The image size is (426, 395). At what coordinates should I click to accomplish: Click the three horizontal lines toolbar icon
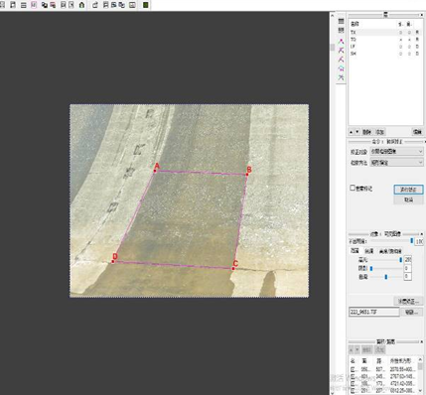[24, 5]
